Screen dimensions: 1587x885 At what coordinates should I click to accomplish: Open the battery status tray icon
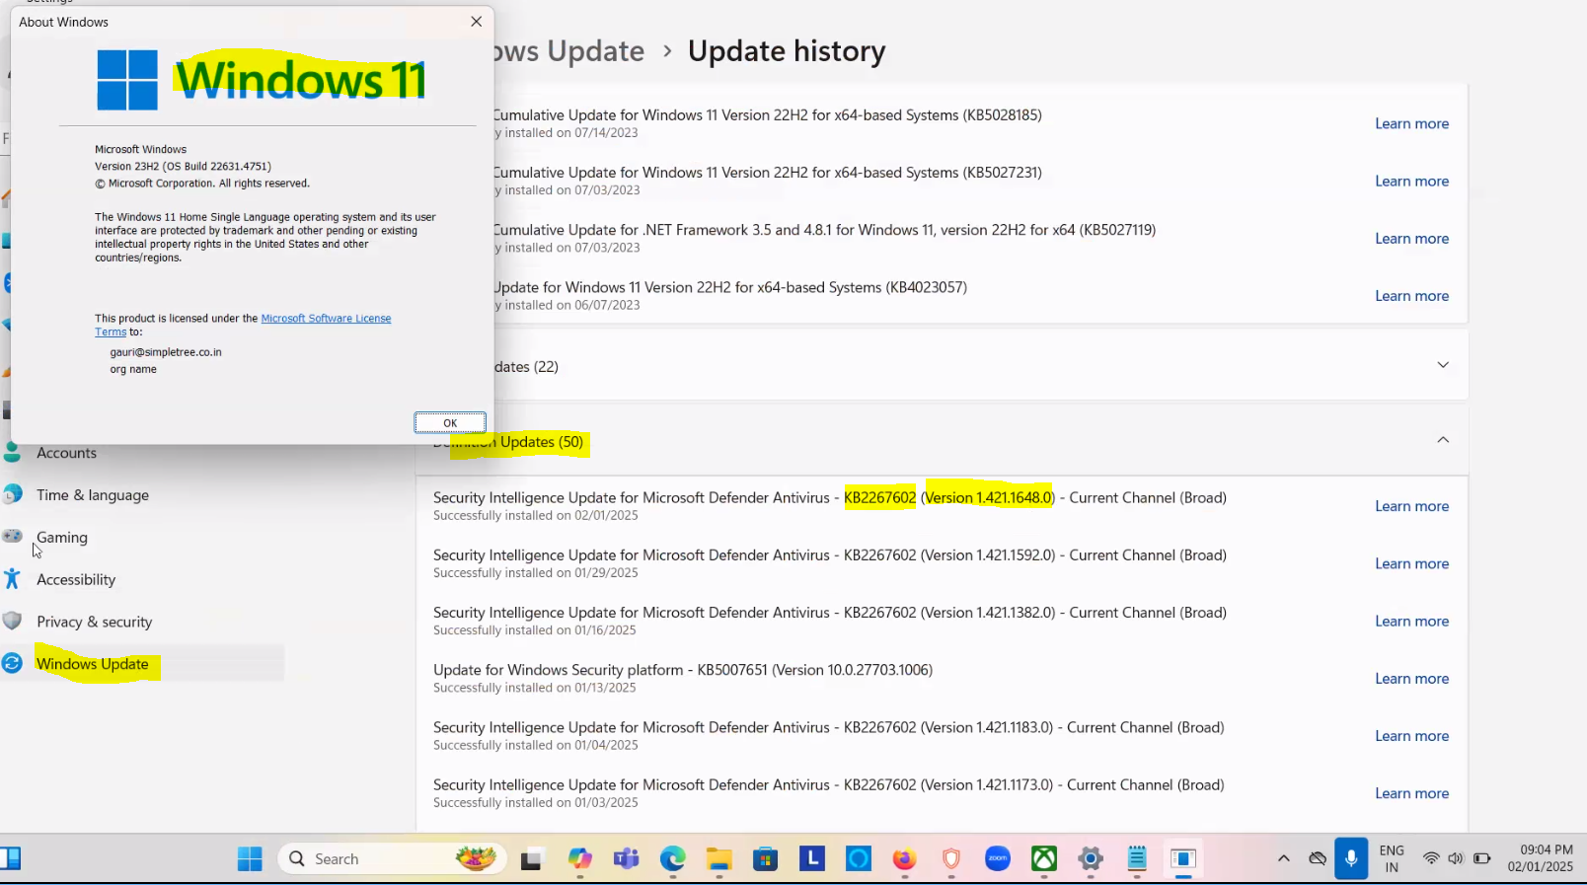click(x=1481, y=858)
